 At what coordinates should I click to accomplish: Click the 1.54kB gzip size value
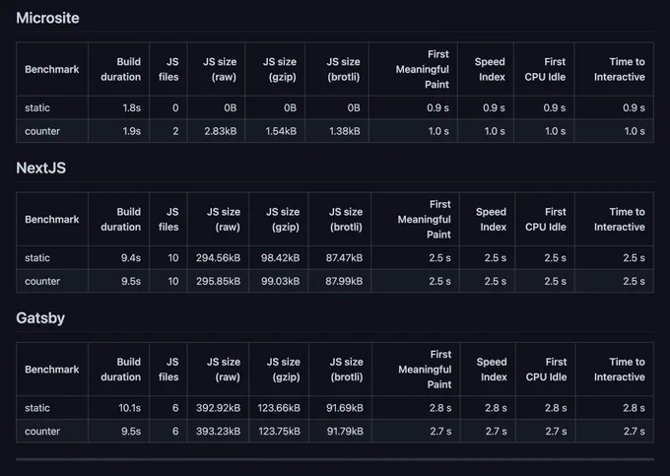coord(281,131)
